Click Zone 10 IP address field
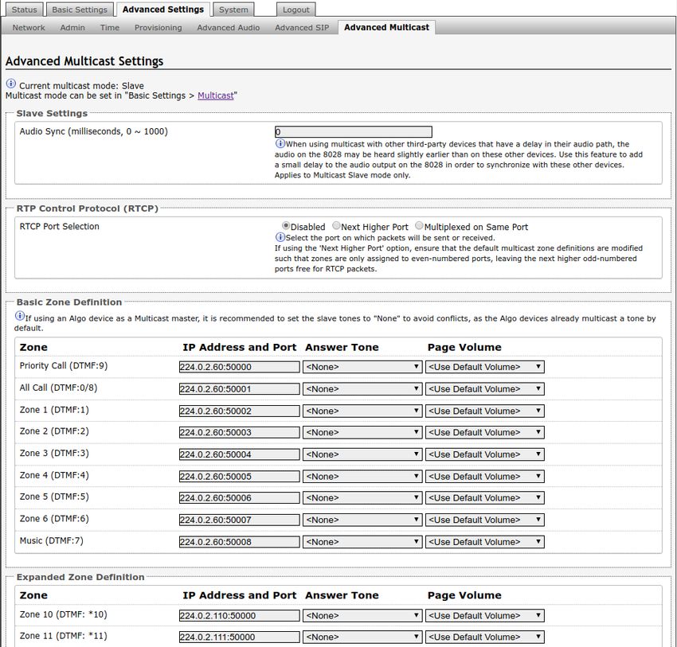677x647 pixels. click(x=239, y=616)
